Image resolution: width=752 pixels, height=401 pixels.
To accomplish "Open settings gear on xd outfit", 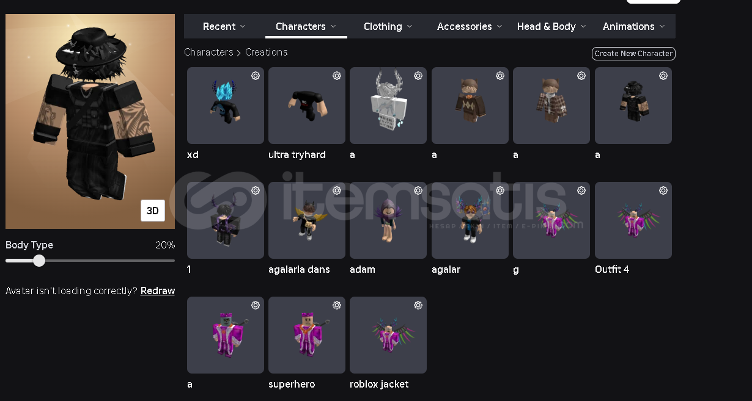I will coord(256,76).
